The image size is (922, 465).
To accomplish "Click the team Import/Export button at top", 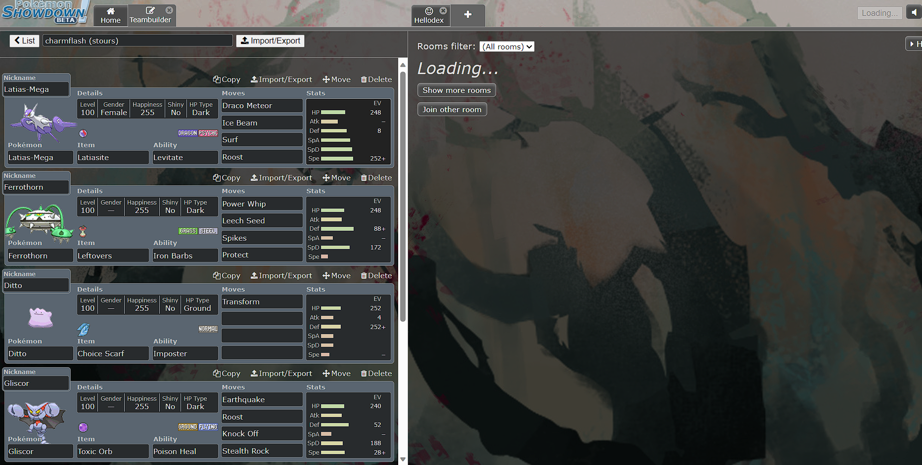I will coord(270,41).
